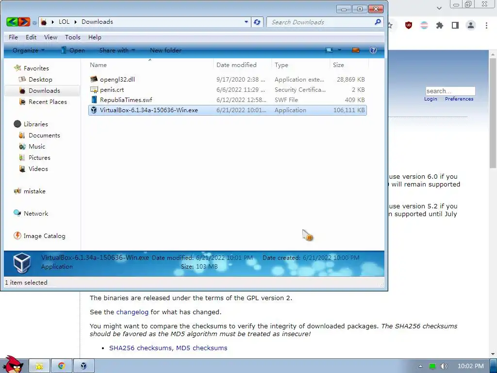Open the Tools menu
The height and width of the screenshot is (373, 497).
(73, 37)
